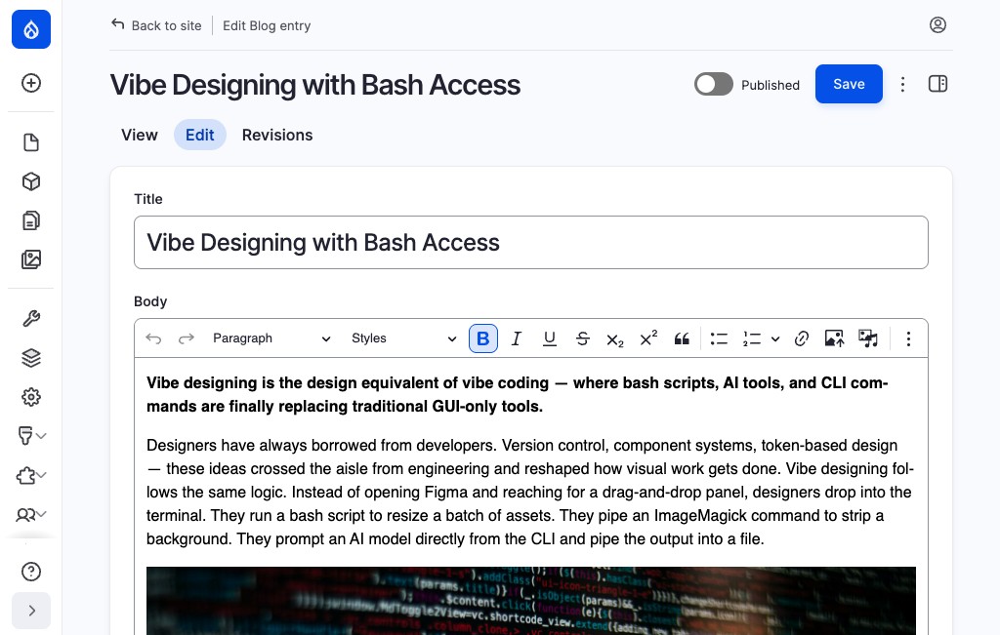Open the user account icon top right
Viewport: 1000px width, 635px height.
click(938, 24)
